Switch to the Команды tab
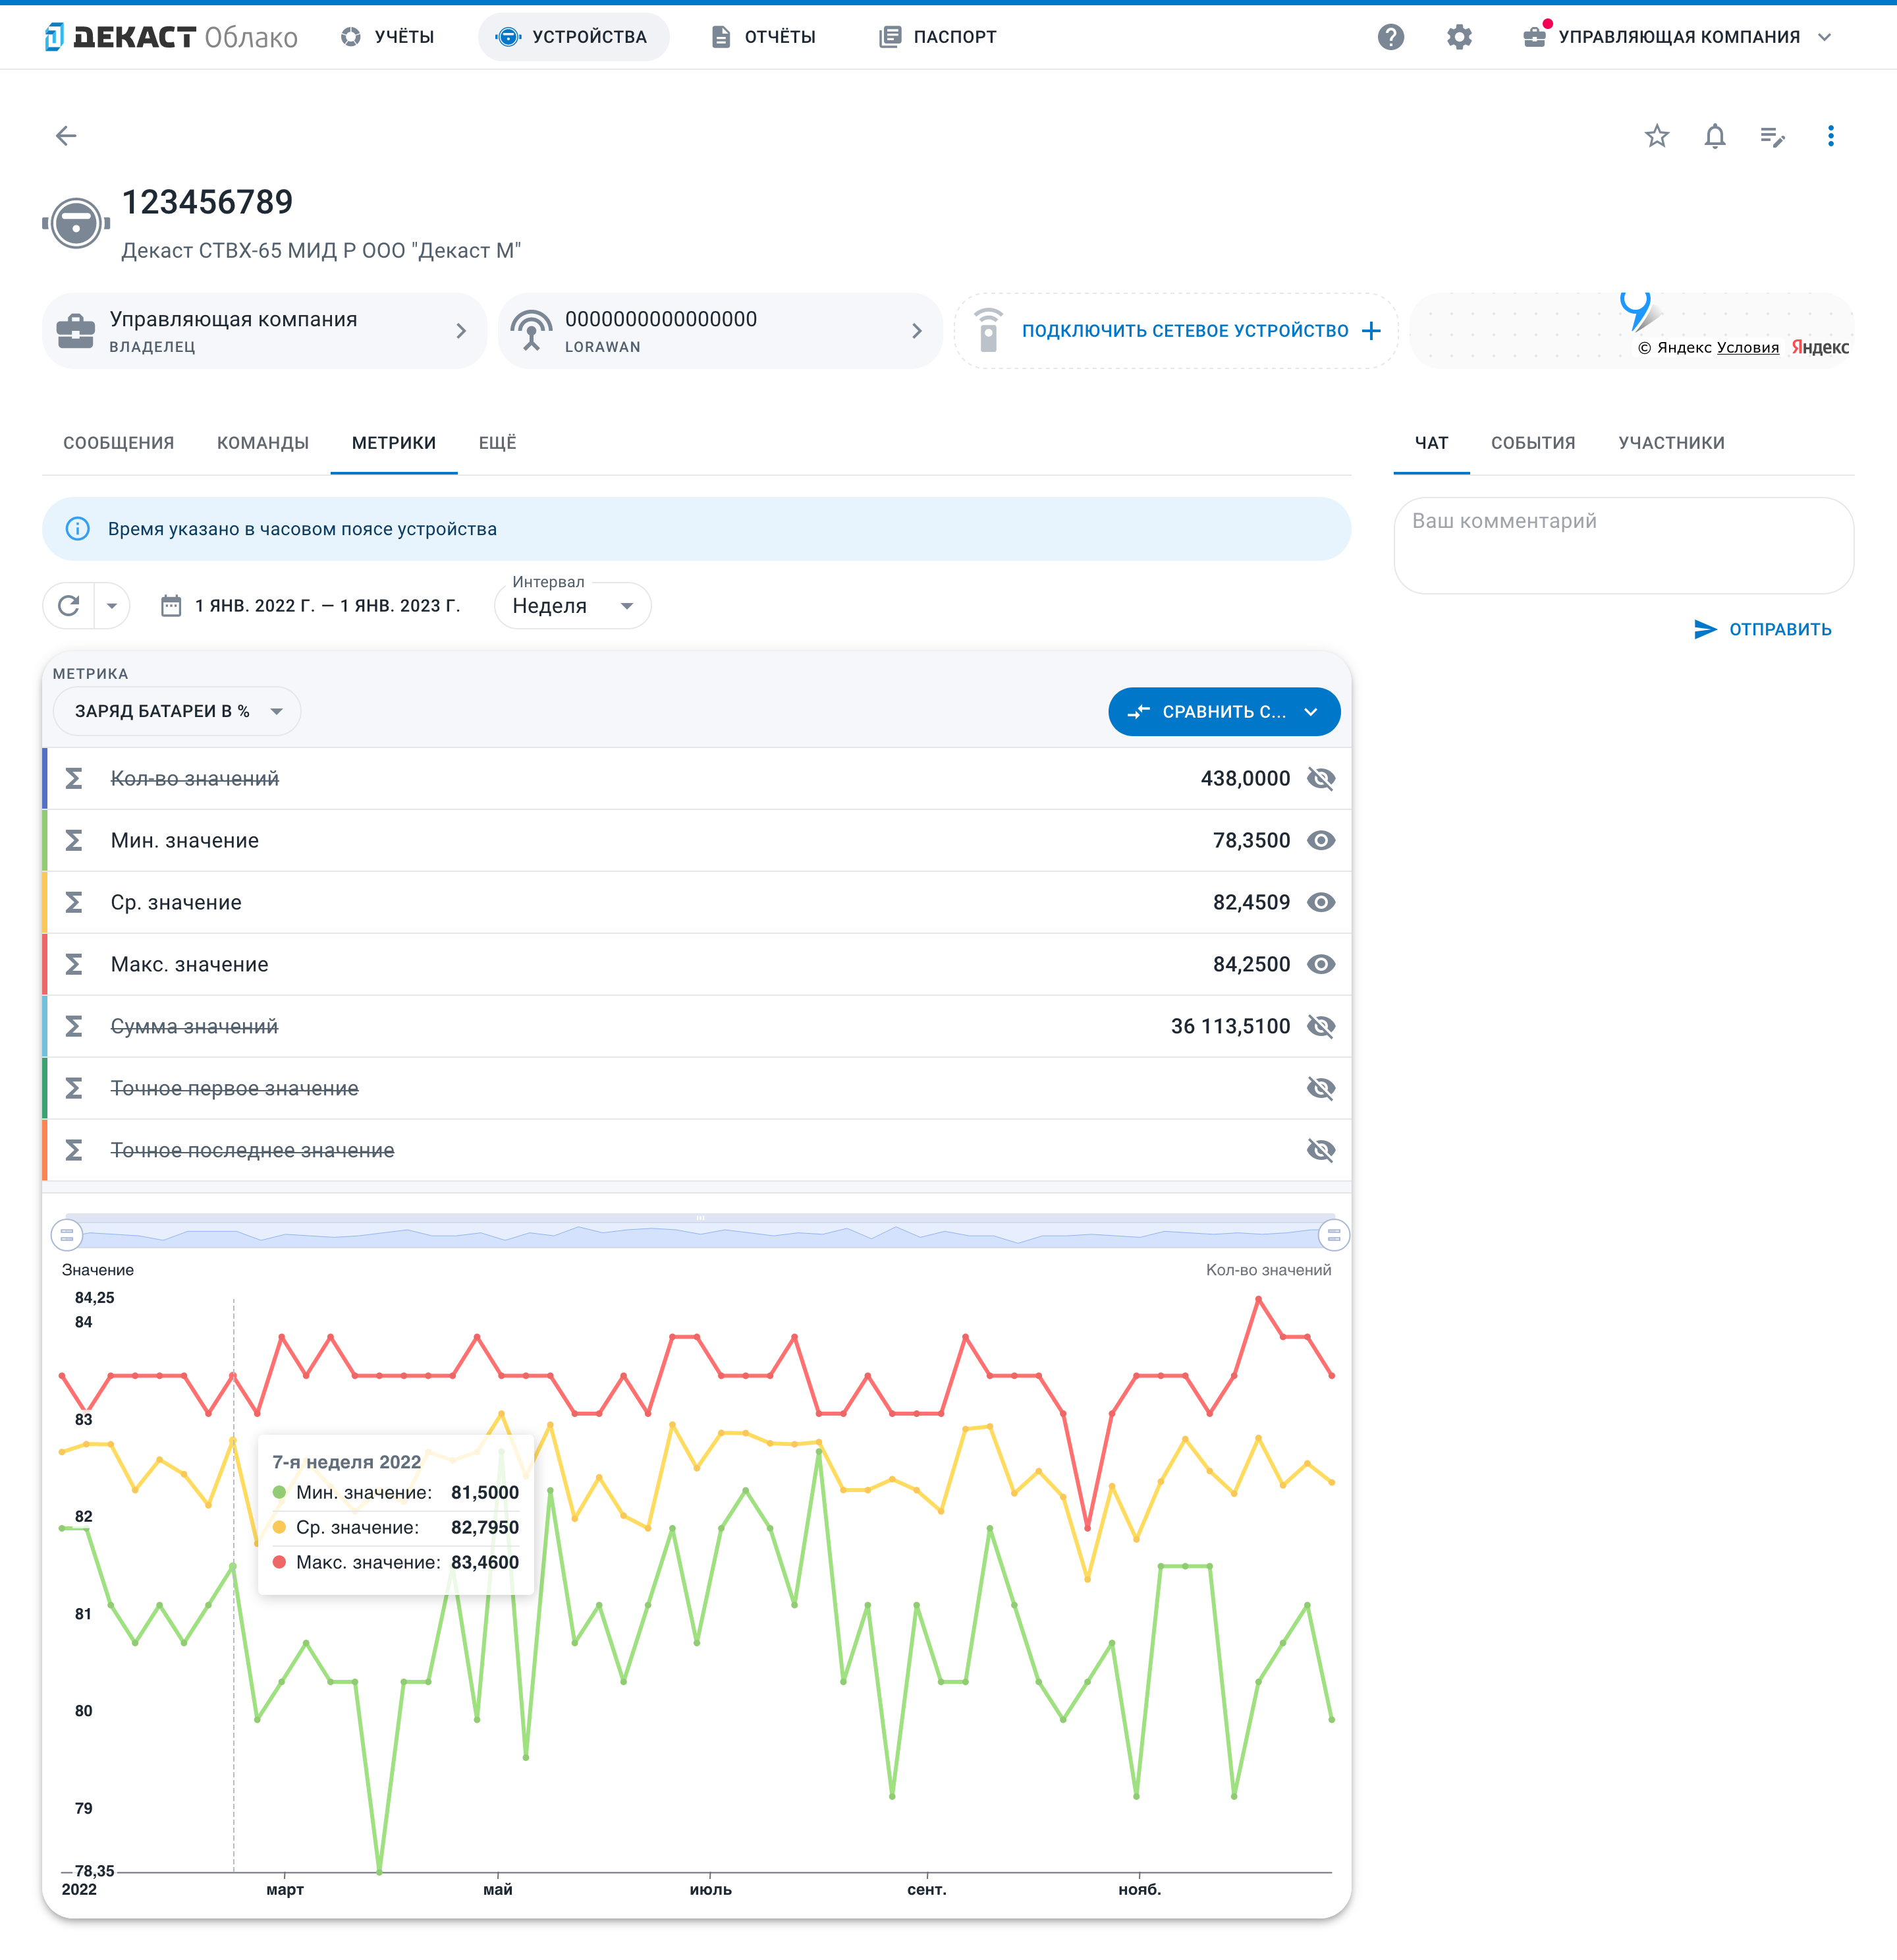This screenshot has width=1897, height=1960. (263, 443)
